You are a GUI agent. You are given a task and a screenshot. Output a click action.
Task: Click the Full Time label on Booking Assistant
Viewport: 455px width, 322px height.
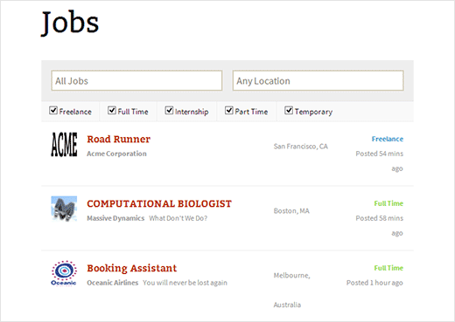(x=388, y=268)
